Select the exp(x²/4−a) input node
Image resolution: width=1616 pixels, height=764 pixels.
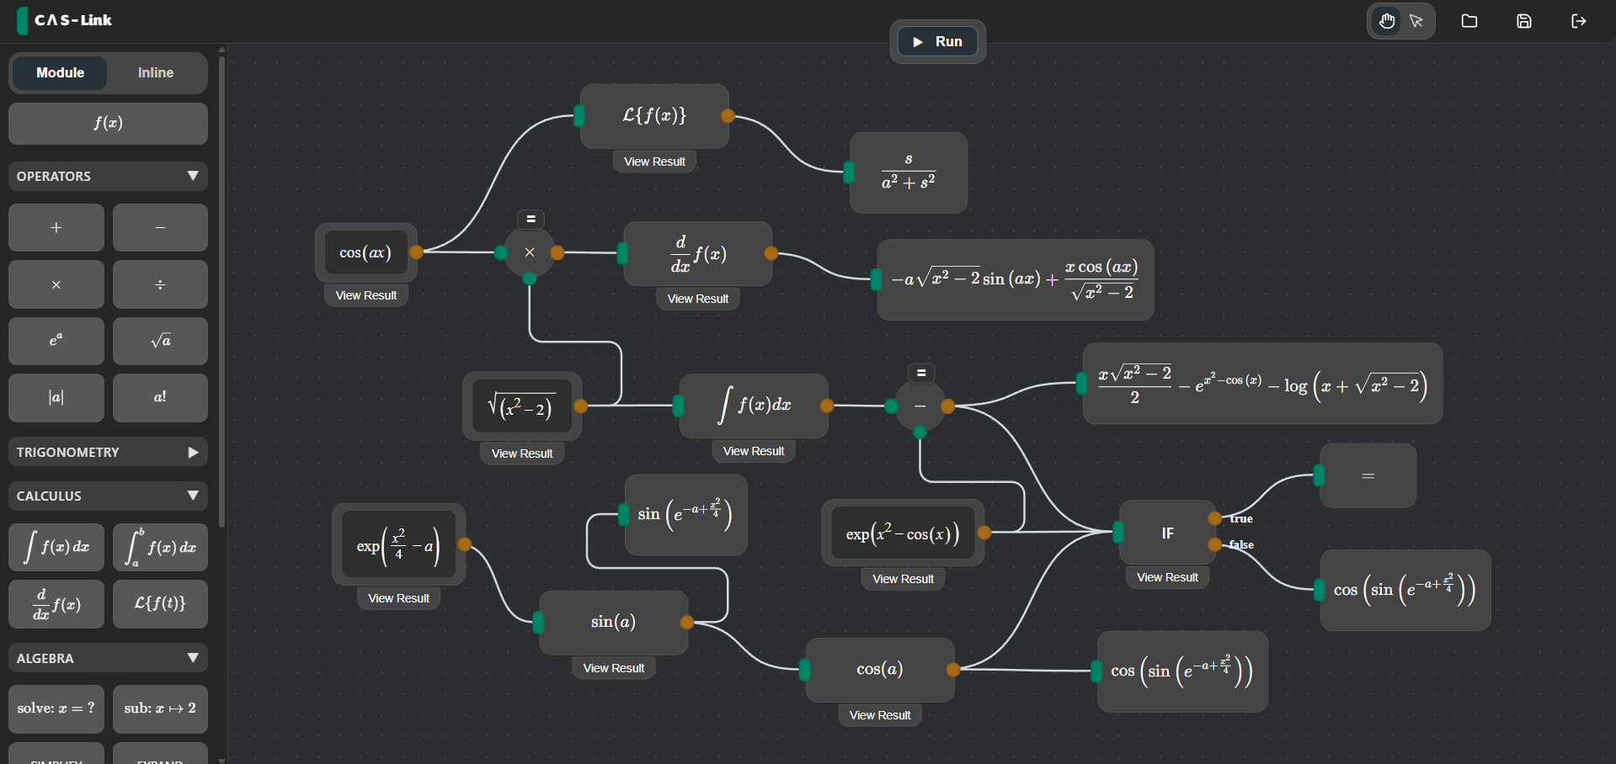coord(398,544)
